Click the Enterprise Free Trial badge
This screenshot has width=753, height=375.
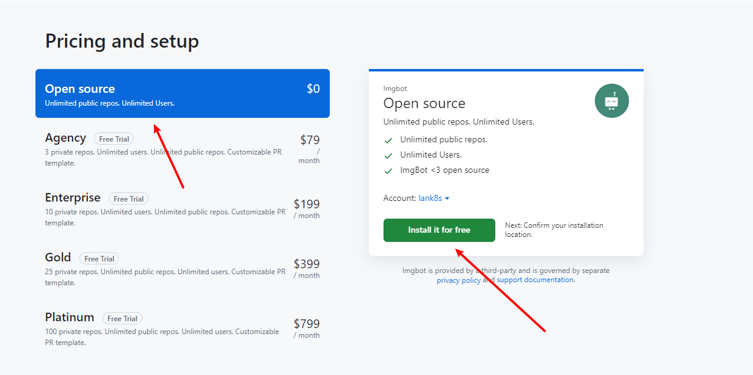point(128,198)
